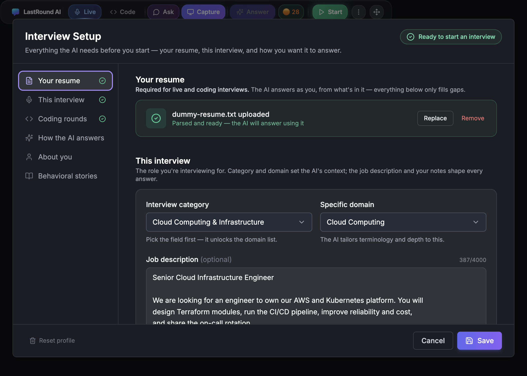The width and height of the screenshot is (527, 376).
Task: Click the Coding rounds completed checkmark
Action: 102,119
